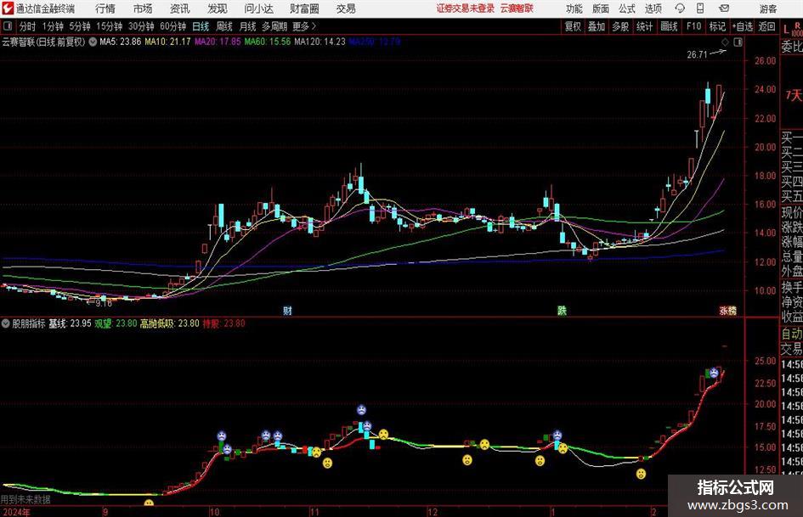Open the 财富圈 menu

tap(304, 8)
